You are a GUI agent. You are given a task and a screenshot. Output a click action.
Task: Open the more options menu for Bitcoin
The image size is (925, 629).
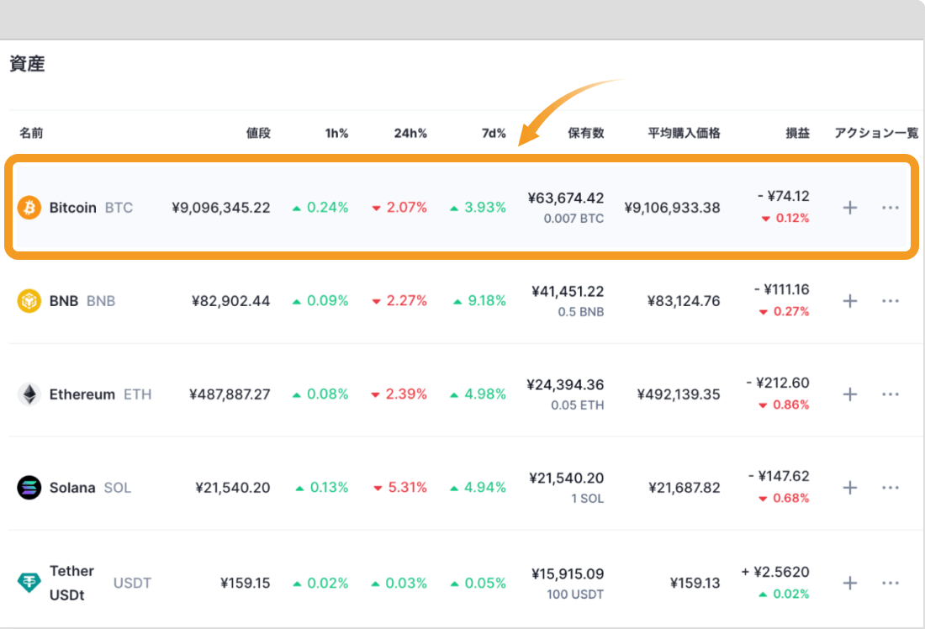pyautogui.click(x=891, y=208)
